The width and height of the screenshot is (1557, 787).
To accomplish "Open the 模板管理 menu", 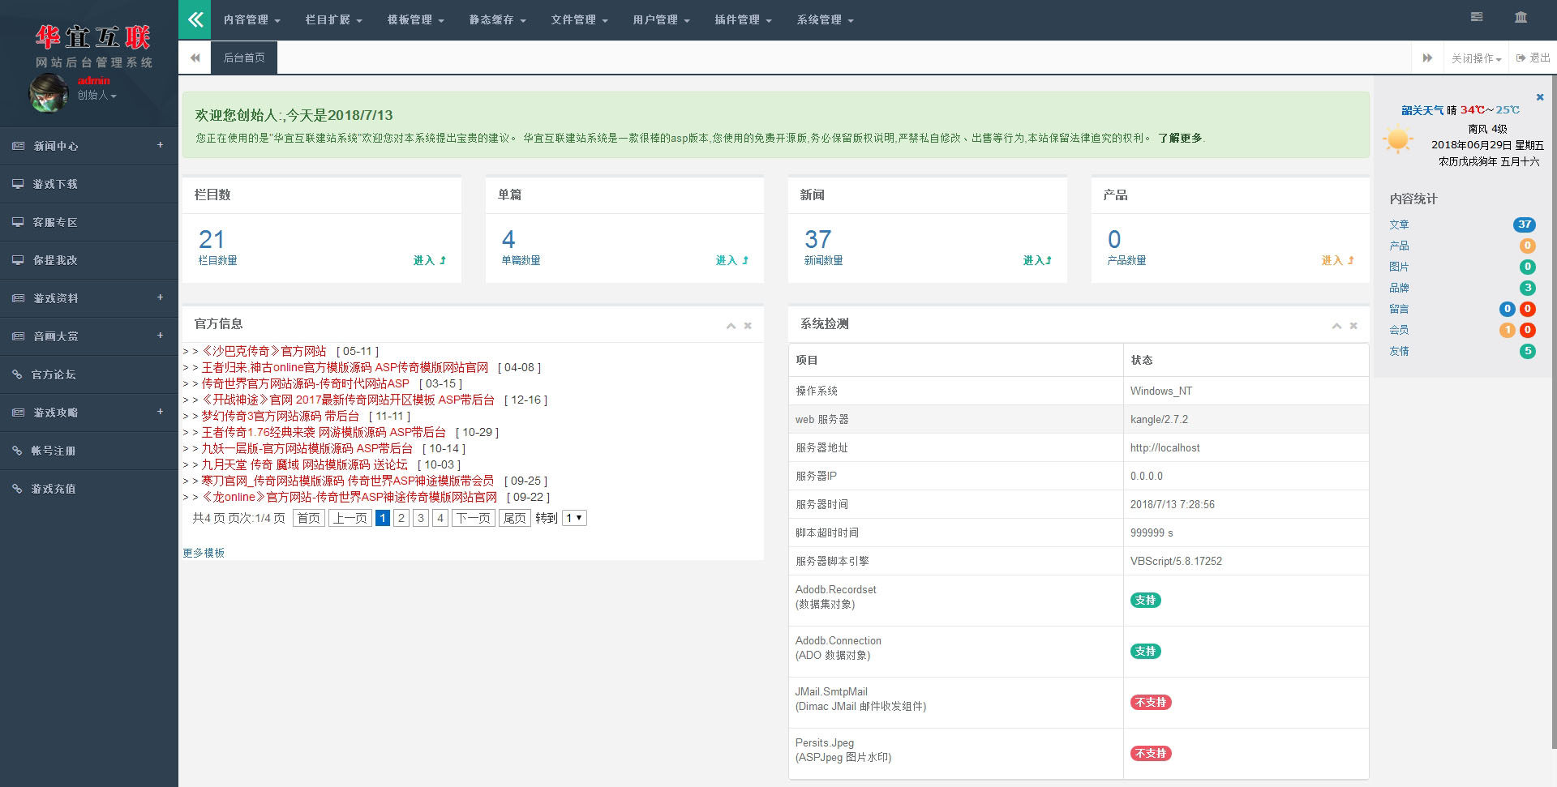I will [416, 20].
